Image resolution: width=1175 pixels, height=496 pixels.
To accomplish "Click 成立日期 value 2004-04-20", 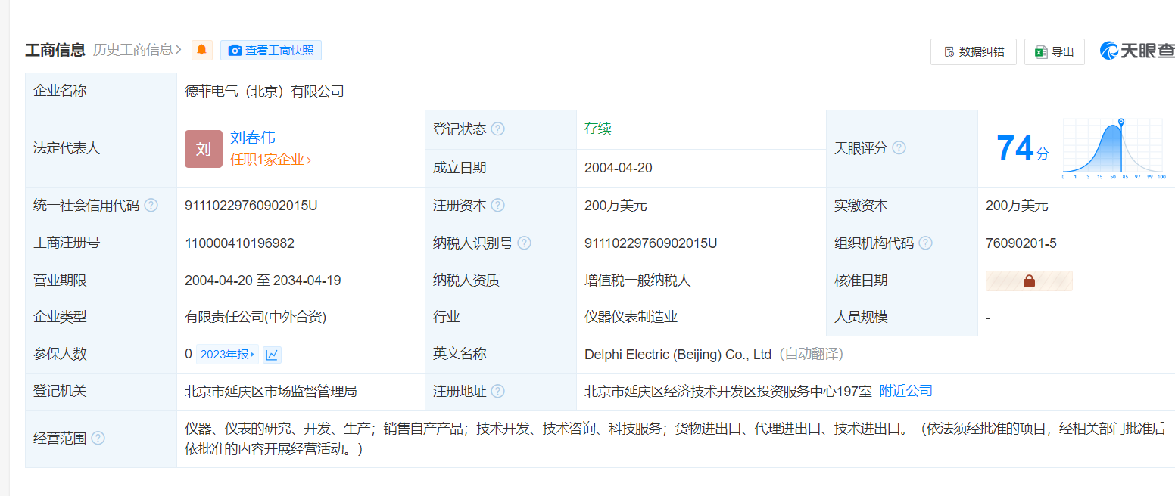I will tap(619, 168).
